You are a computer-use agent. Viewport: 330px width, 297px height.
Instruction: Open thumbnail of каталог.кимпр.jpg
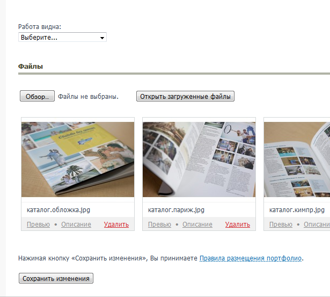coord(297,160)
